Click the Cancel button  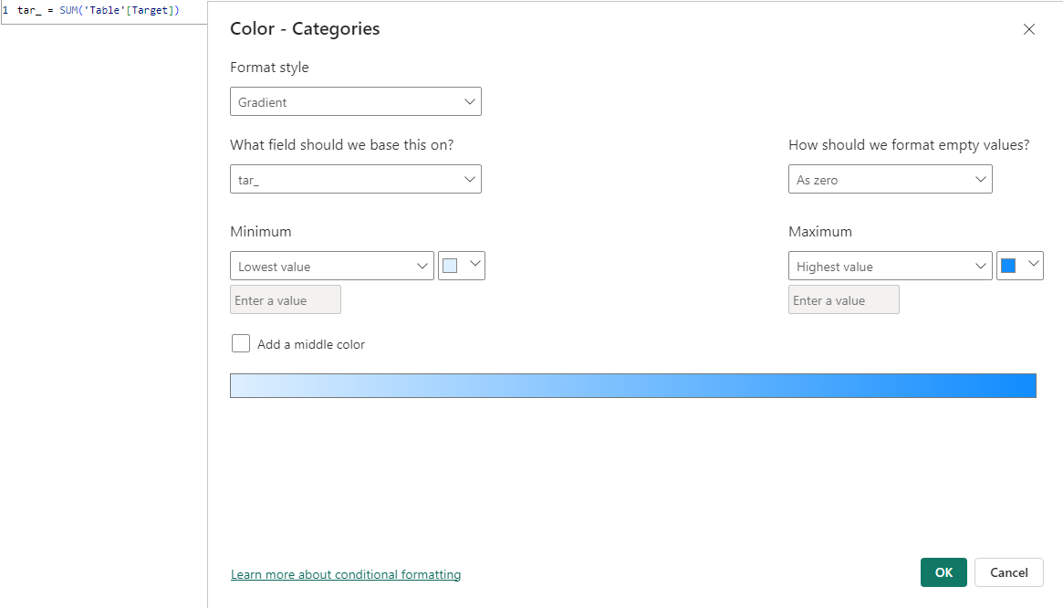point(1009,572)
